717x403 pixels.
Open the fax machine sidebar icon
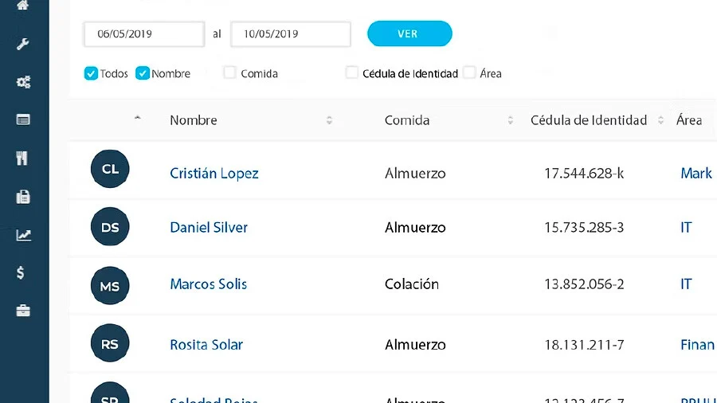coord(23,197)
